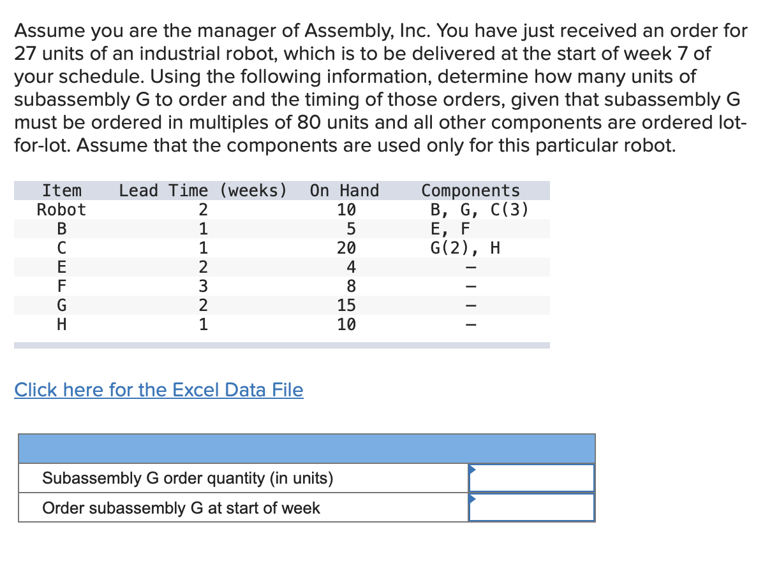Open the Excel Data File link

[x=158, y=389]
